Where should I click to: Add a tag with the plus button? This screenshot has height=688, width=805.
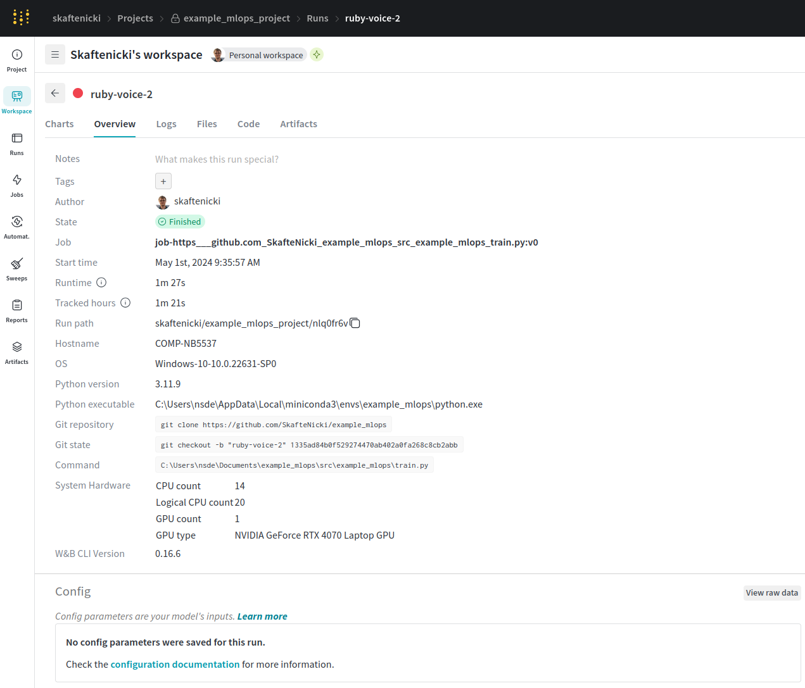[x=163, y=182]
